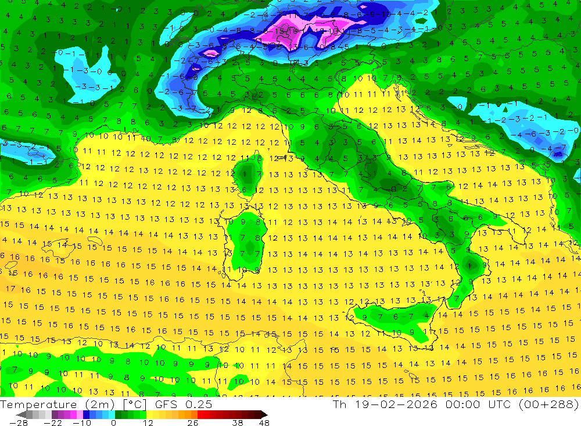Image resolution: width=581 pixels, height=426 pixels.
Task: Click the legend label "-28"
Action: pyautogui.click(x=19, y=423)
